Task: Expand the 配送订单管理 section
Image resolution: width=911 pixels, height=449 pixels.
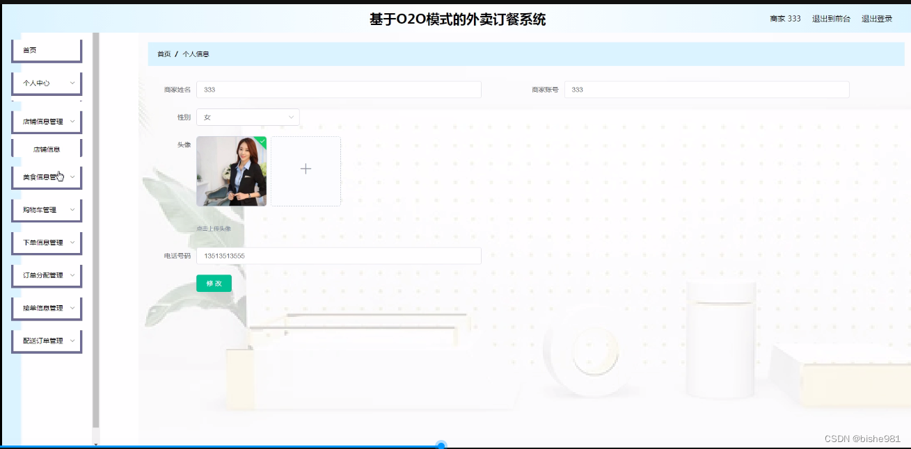Action: tap(46, 340)
